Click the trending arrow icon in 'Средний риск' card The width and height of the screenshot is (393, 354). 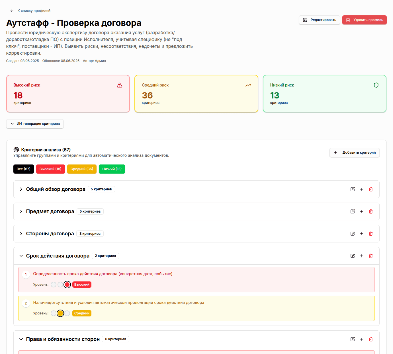[x=248, y=85]
